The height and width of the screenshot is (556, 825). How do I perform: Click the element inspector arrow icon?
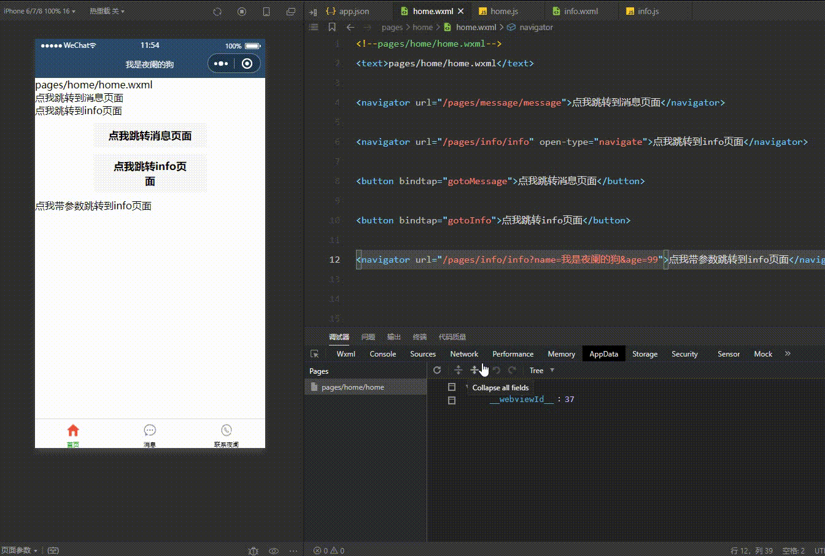tap(315, 354)
